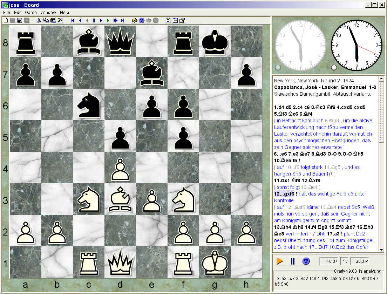Image resolution: width=387 pixels, height=294 pixels.
Task: Click the black analog clock
Action: (357, 46)
